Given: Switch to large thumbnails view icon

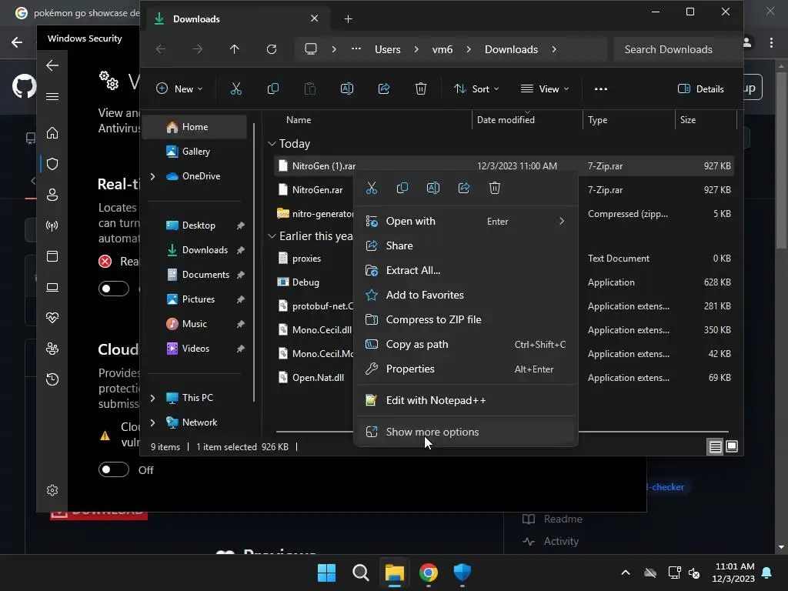Looking at the screenshot, I should pyautogui.click(x=732, y=446).
